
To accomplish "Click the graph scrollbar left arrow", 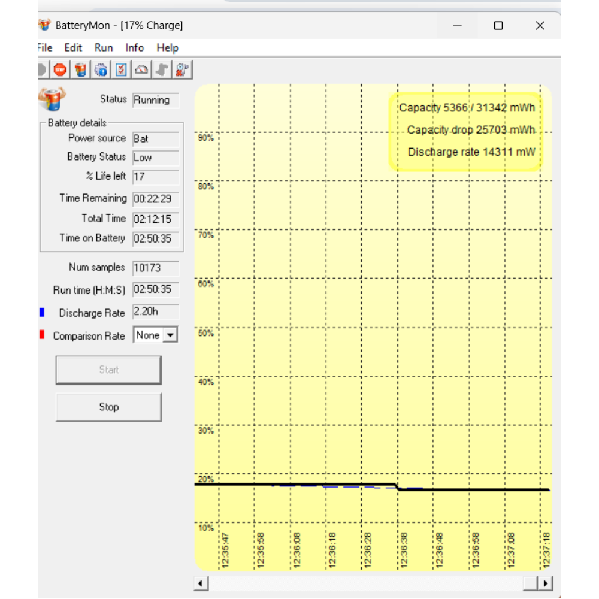I will [201, 583].
